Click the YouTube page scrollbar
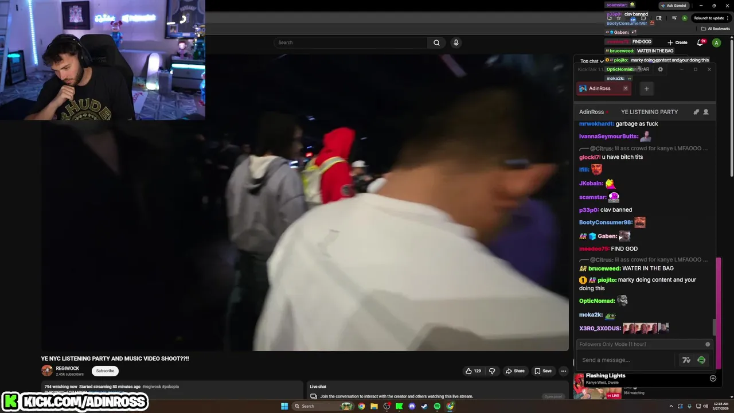 coord(732,109)
